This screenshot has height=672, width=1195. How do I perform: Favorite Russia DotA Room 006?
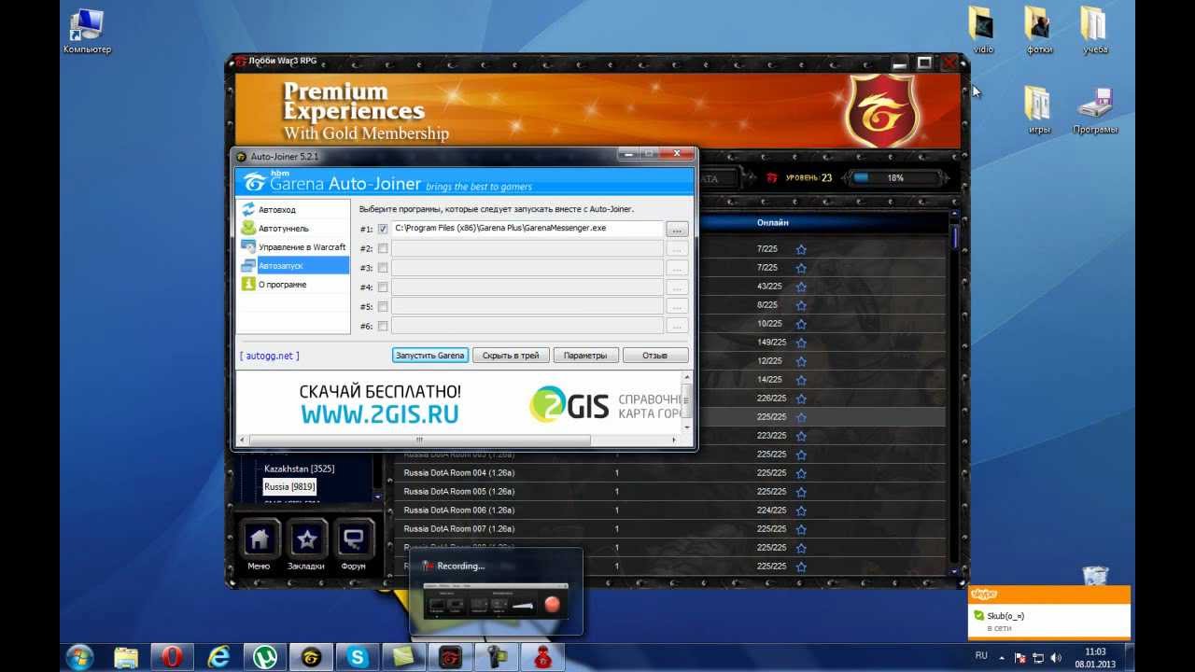coord(801,511)
